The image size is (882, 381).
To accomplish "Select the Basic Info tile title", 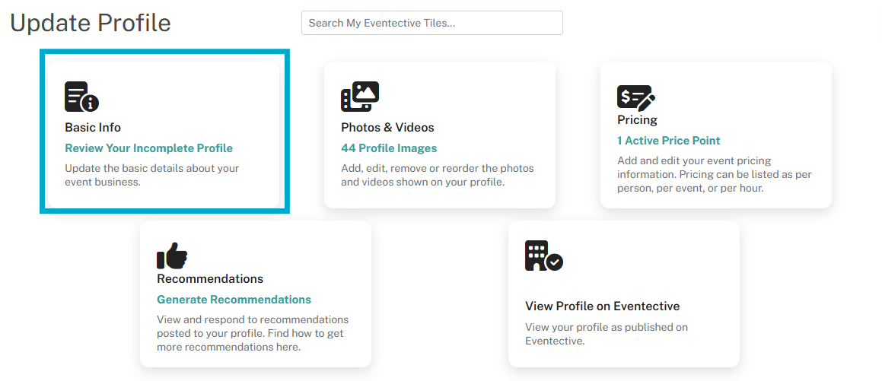I will (93, 128).
